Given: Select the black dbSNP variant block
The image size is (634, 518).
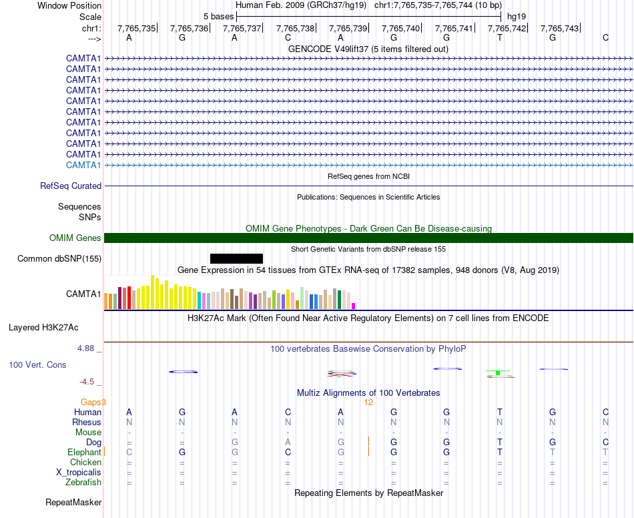Looking at the screenshot, I should [x=236, y=259].
